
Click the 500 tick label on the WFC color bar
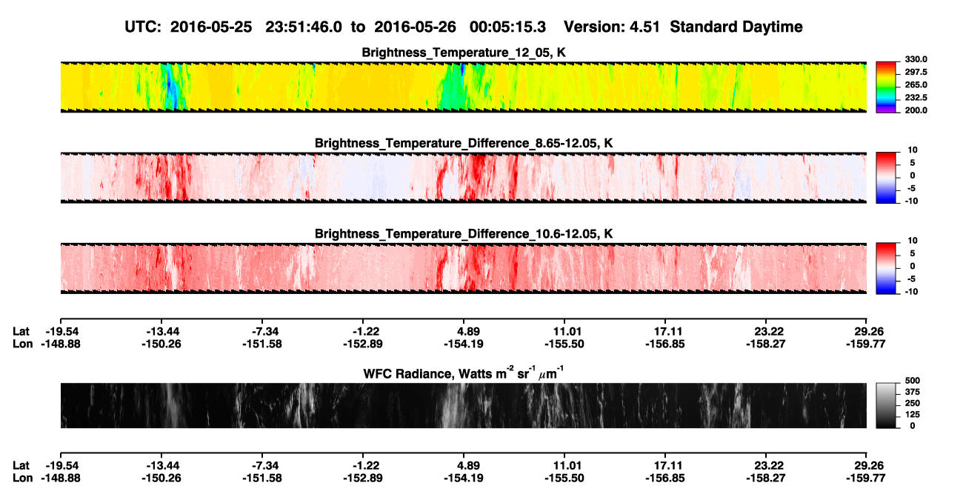(x=913, y=379)
